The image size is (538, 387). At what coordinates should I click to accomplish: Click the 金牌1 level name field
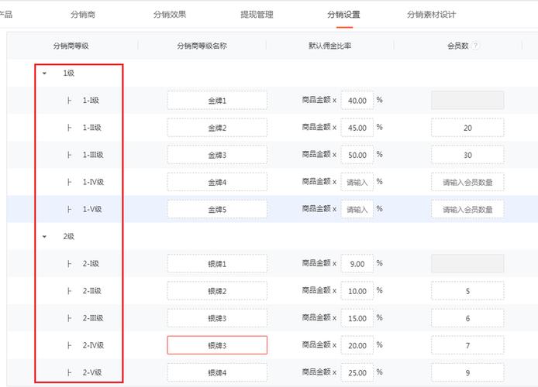coord(217,100)
